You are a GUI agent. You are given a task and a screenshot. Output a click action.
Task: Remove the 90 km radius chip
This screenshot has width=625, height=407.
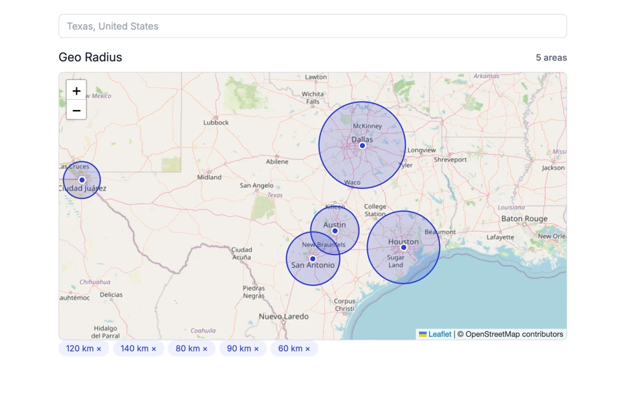click(x=256, y=348)
